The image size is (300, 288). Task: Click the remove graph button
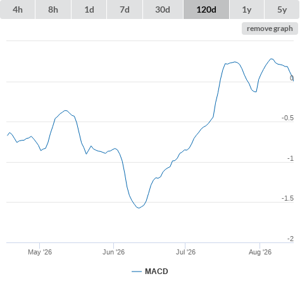click(x=270, y=28)
